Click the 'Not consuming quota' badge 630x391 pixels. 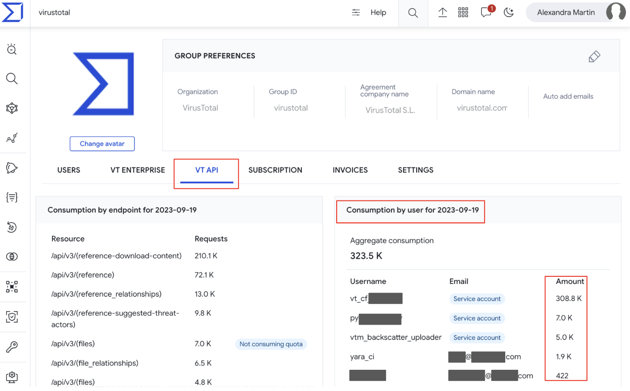pos(271,344)
